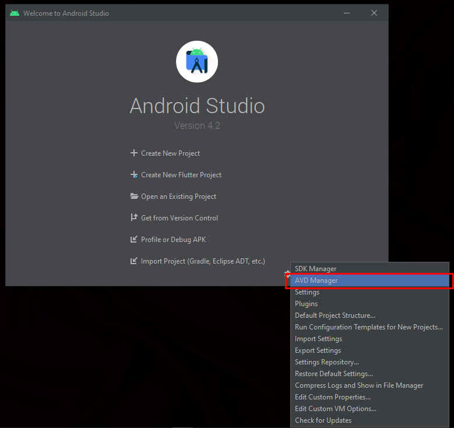Click the Flutter plus icon beside Create New Flutter Project

(x=134, y=175)
